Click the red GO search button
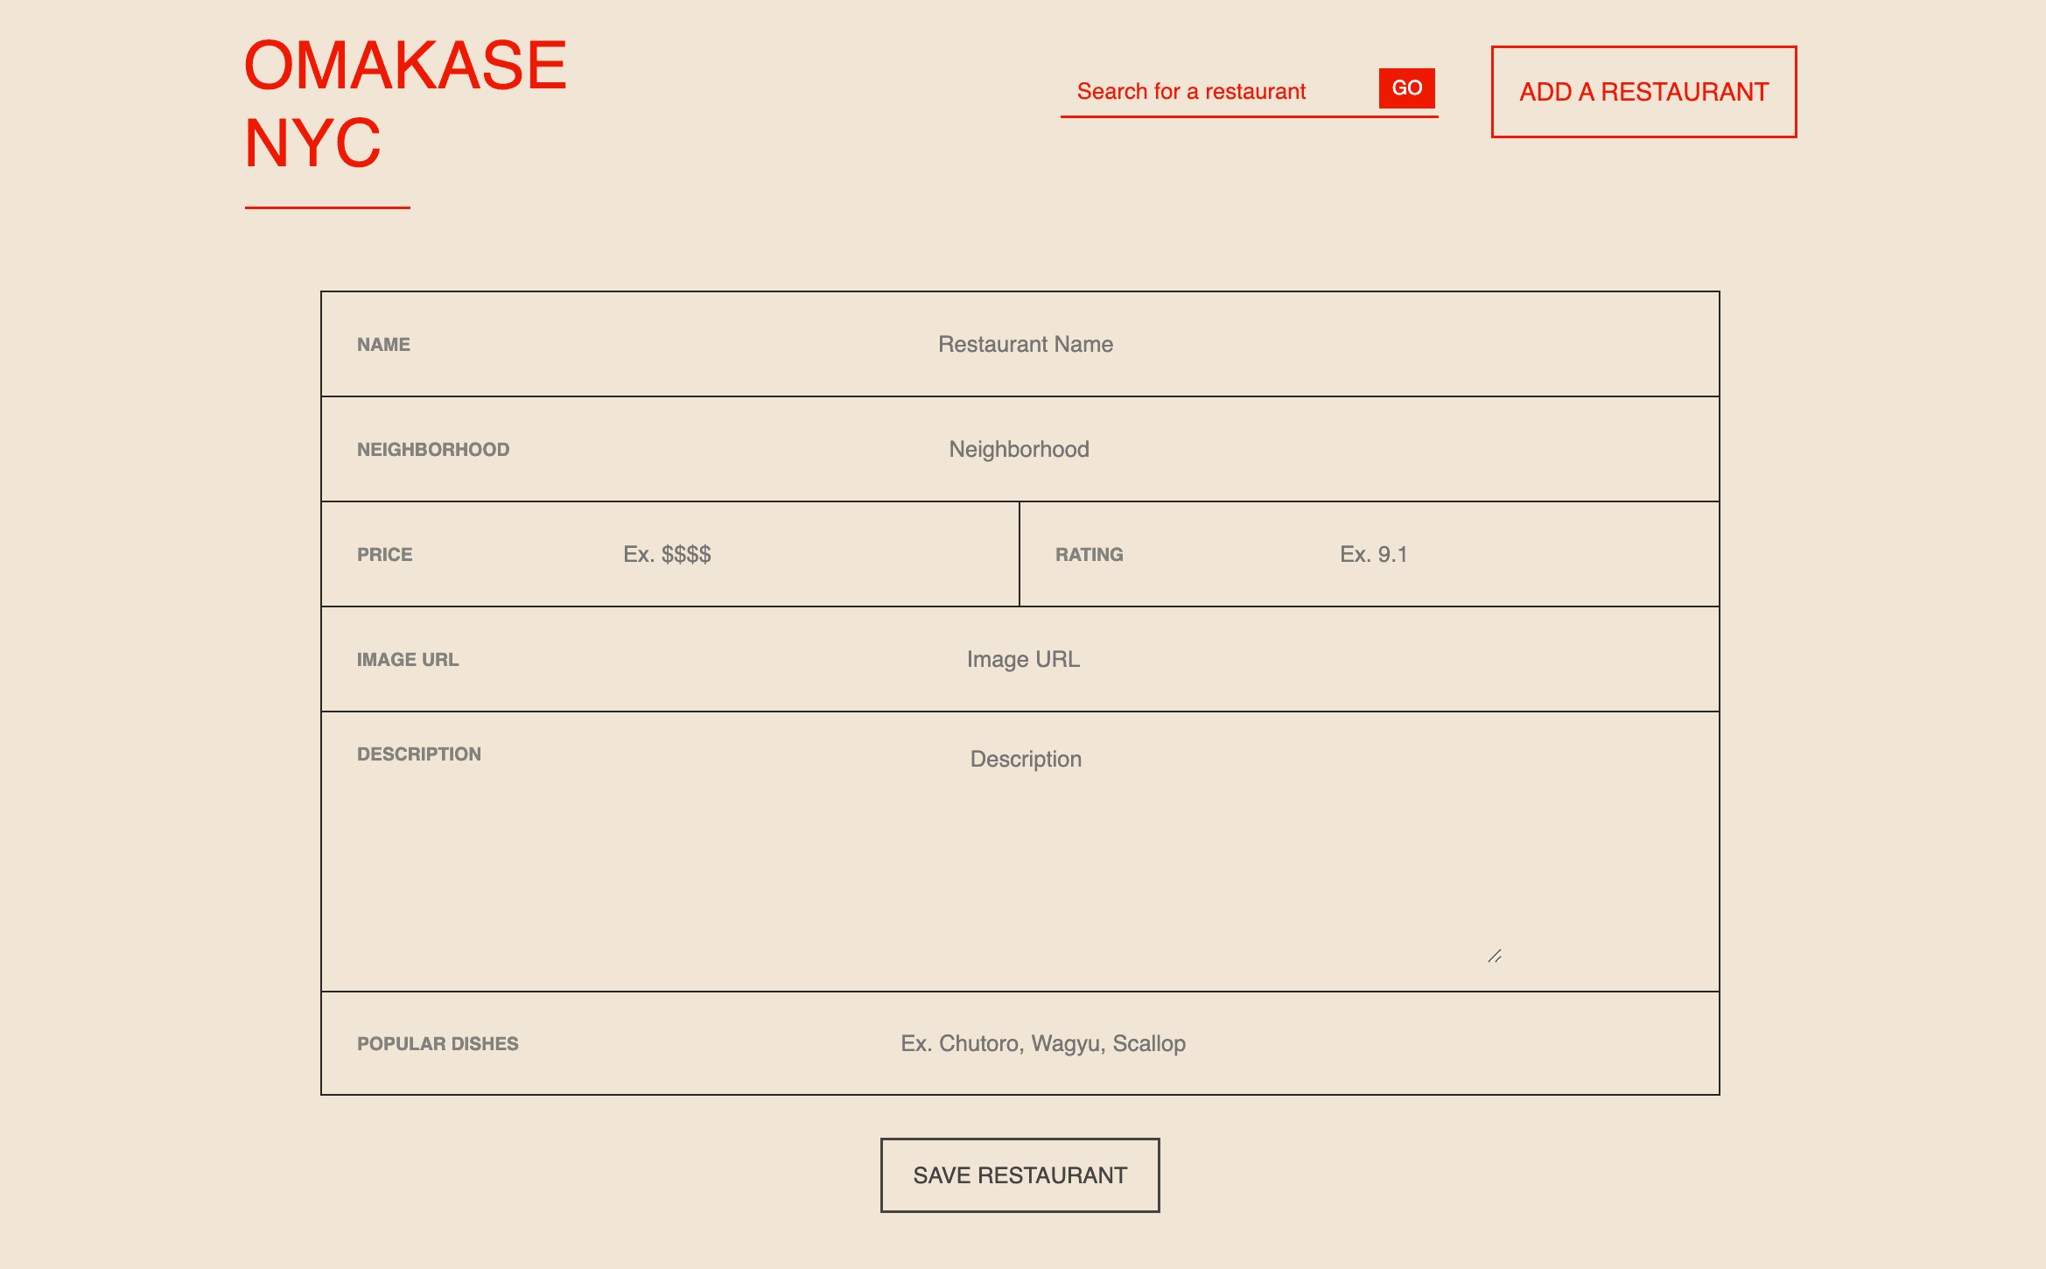This screenshot has width=2046, height=1269. pos(1406,88)
